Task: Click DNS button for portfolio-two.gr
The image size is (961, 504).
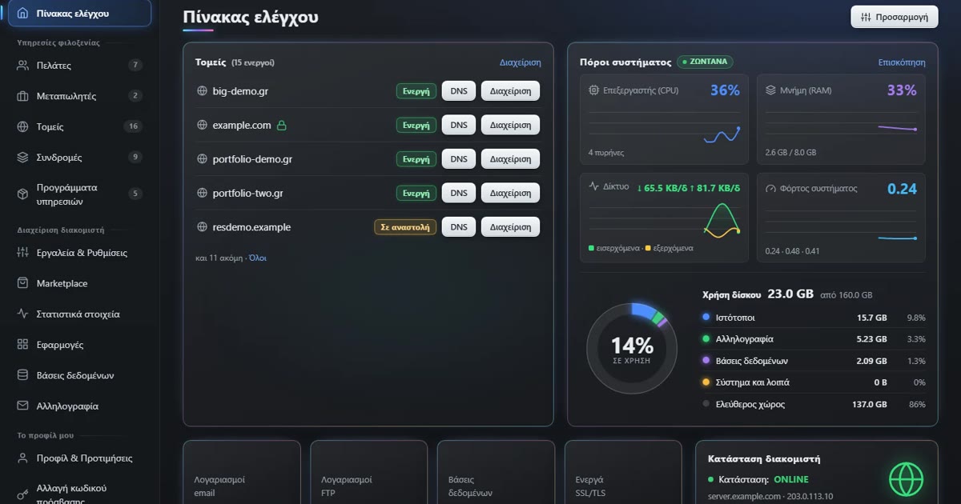Action: (459, 193)
